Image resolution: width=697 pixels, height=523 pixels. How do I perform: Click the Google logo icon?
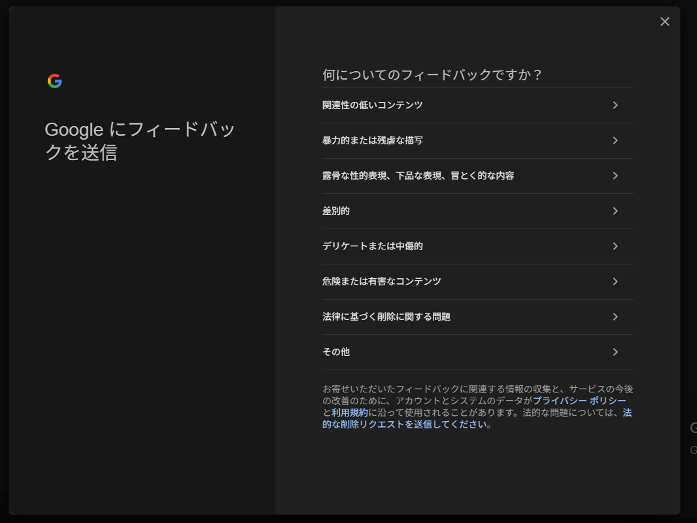(x=55, y=81)
